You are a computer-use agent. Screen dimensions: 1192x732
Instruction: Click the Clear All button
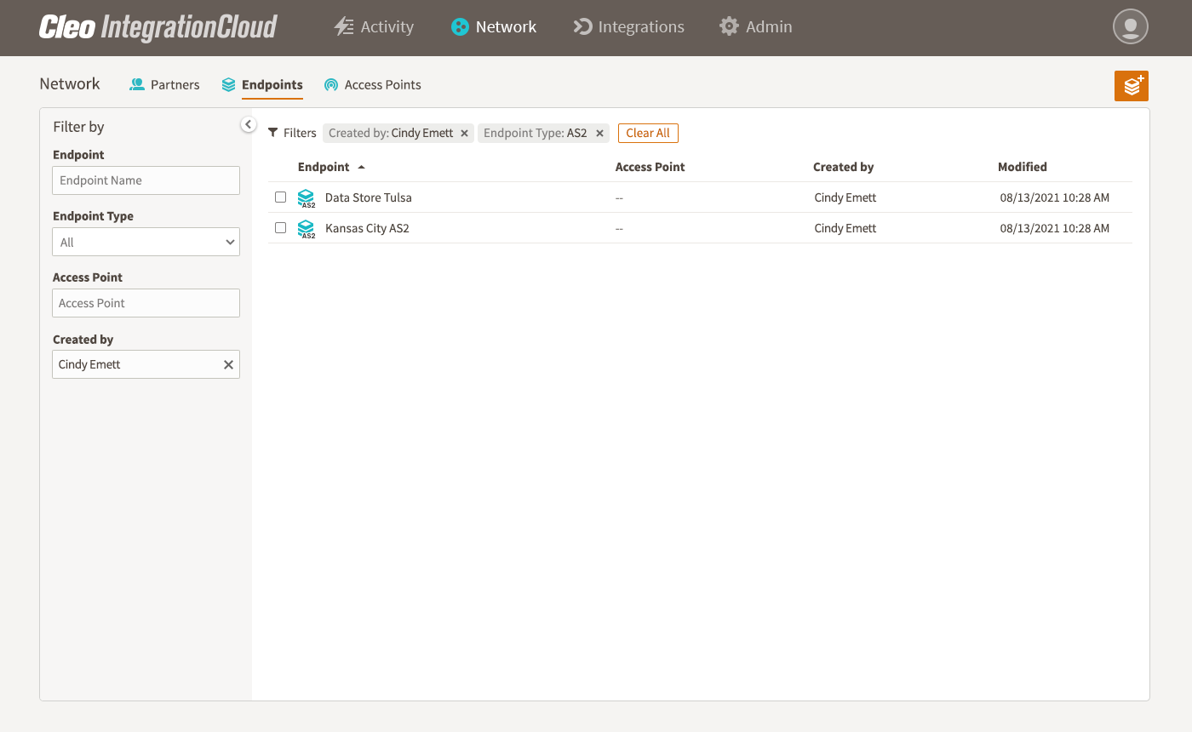[x=648, y=134]
